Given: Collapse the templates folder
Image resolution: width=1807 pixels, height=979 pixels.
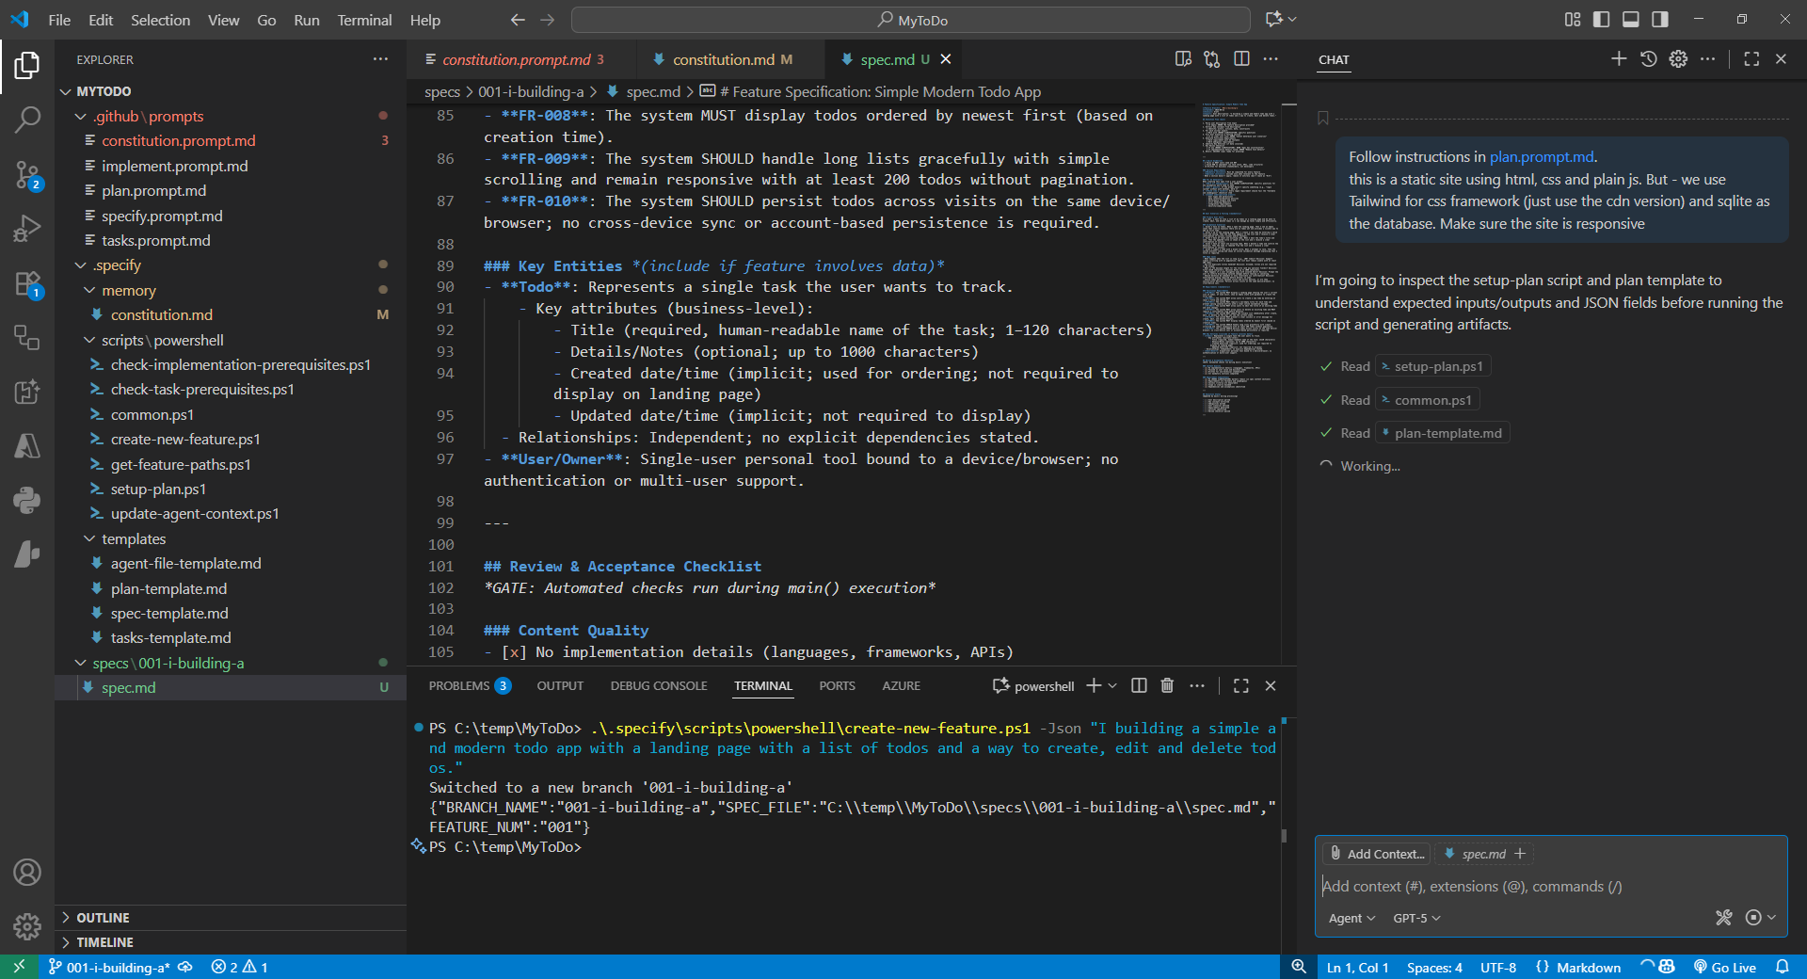Looking at the screenshot, I should [x=133, y=539].
